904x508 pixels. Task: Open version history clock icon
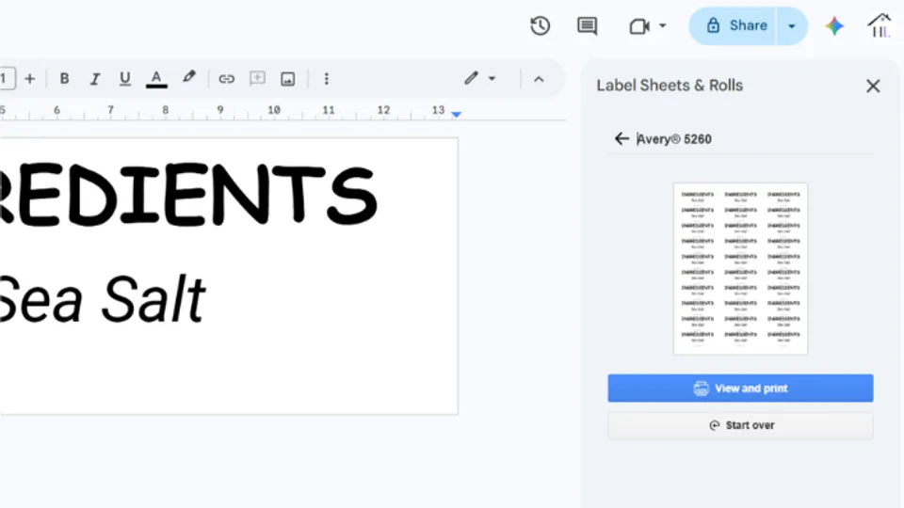coord(540,26)
